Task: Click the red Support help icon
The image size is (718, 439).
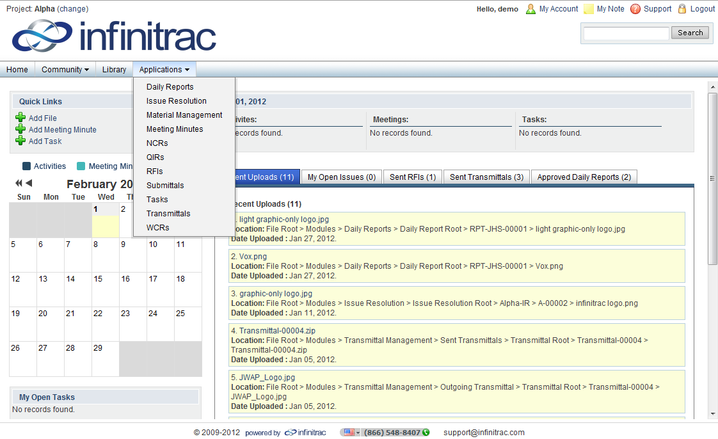Action: point(635,9)
